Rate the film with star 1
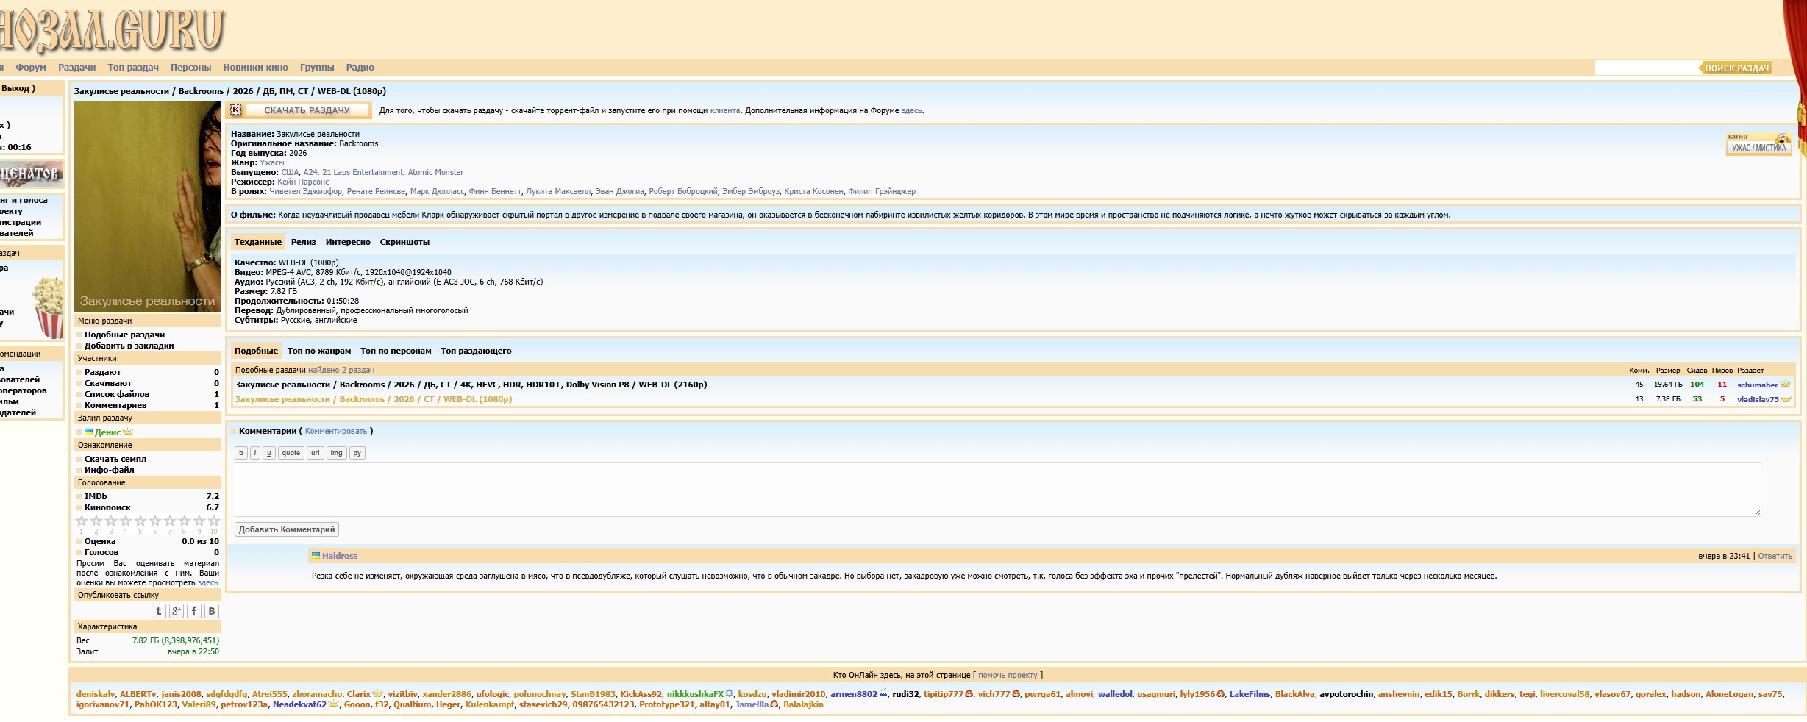This screenshot has width=1807, height=722. pos(82,521)
